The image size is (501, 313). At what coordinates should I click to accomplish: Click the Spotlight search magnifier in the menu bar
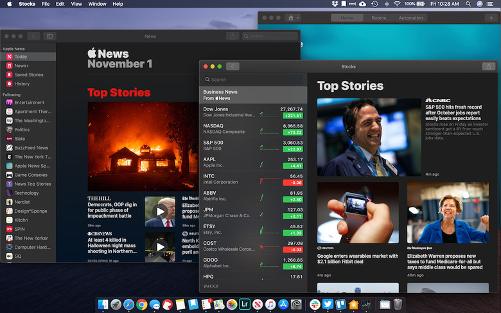point(468,4)
